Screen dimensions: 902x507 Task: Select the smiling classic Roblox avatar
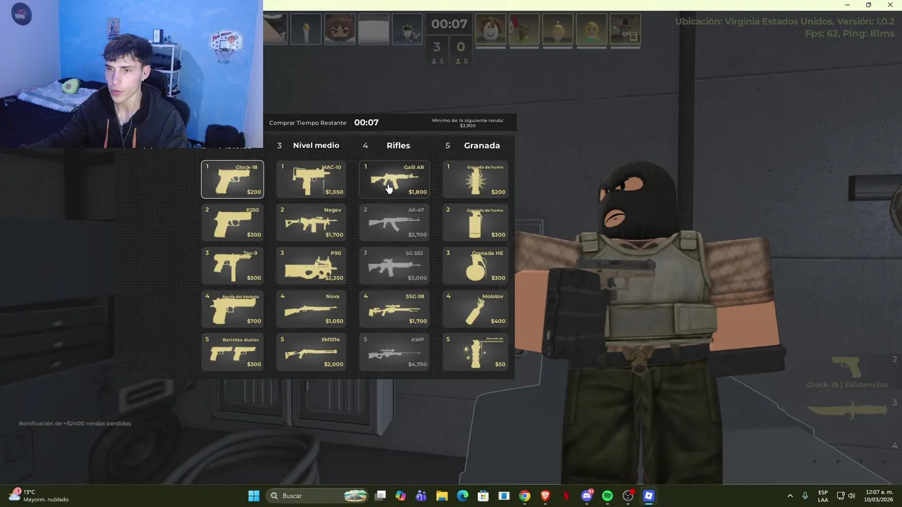coord(490,30)
